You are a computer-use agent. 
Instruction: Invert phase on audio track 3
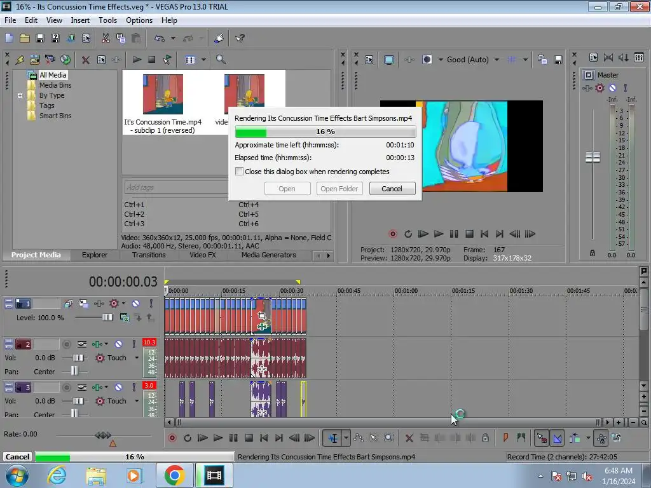click(82, 387)
